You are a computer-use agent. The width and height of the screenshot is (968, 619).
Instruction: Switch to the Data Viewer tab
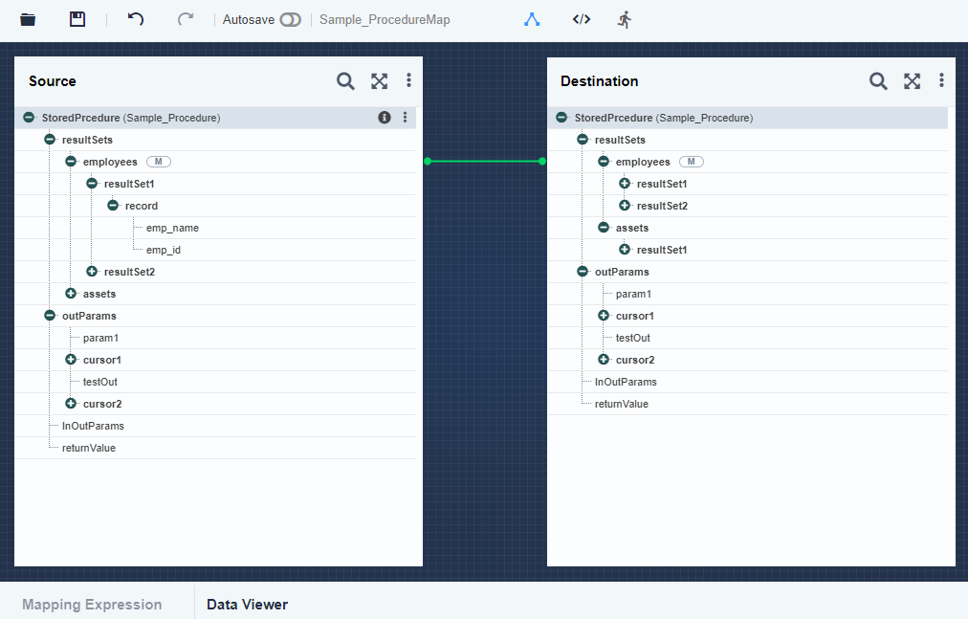point(247,605)
